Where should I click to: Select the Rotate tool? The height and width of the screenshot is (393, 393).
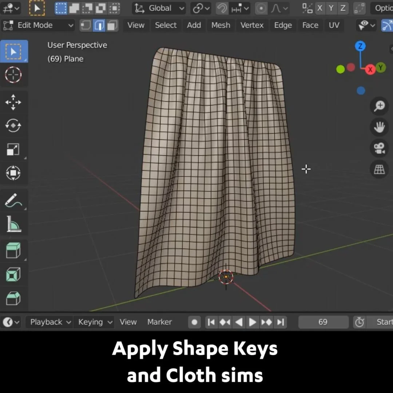14,126
